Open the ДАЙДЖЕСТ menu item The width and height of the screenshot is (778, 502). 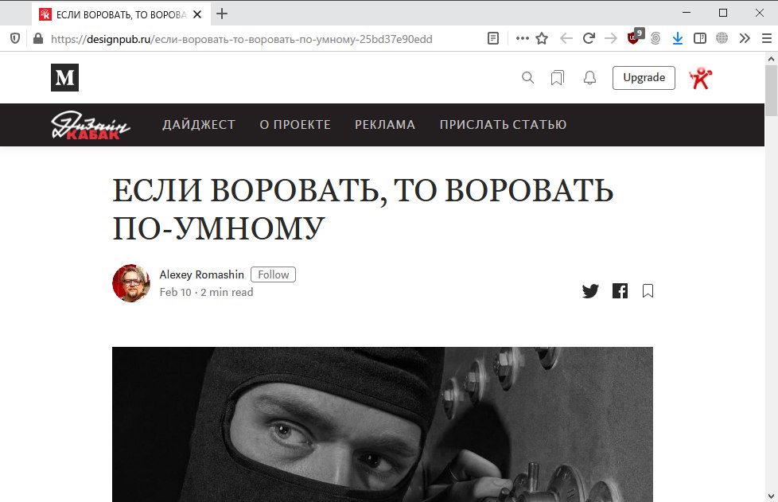(199, 125)
